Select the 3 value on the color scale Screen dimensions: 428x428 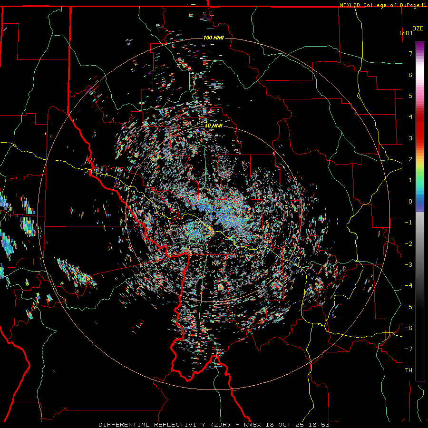point(410,138)
